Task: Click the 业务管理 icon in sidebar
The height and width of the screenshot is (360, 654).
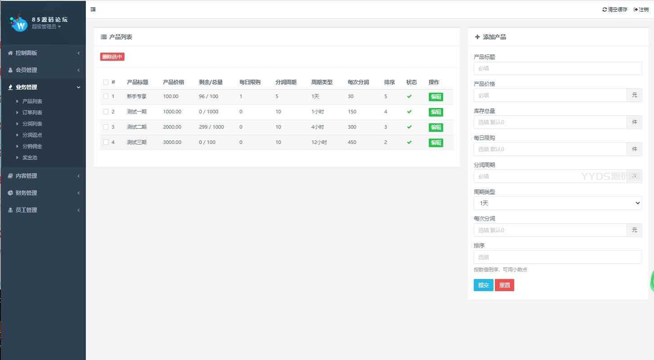Action: click(10, 87)
